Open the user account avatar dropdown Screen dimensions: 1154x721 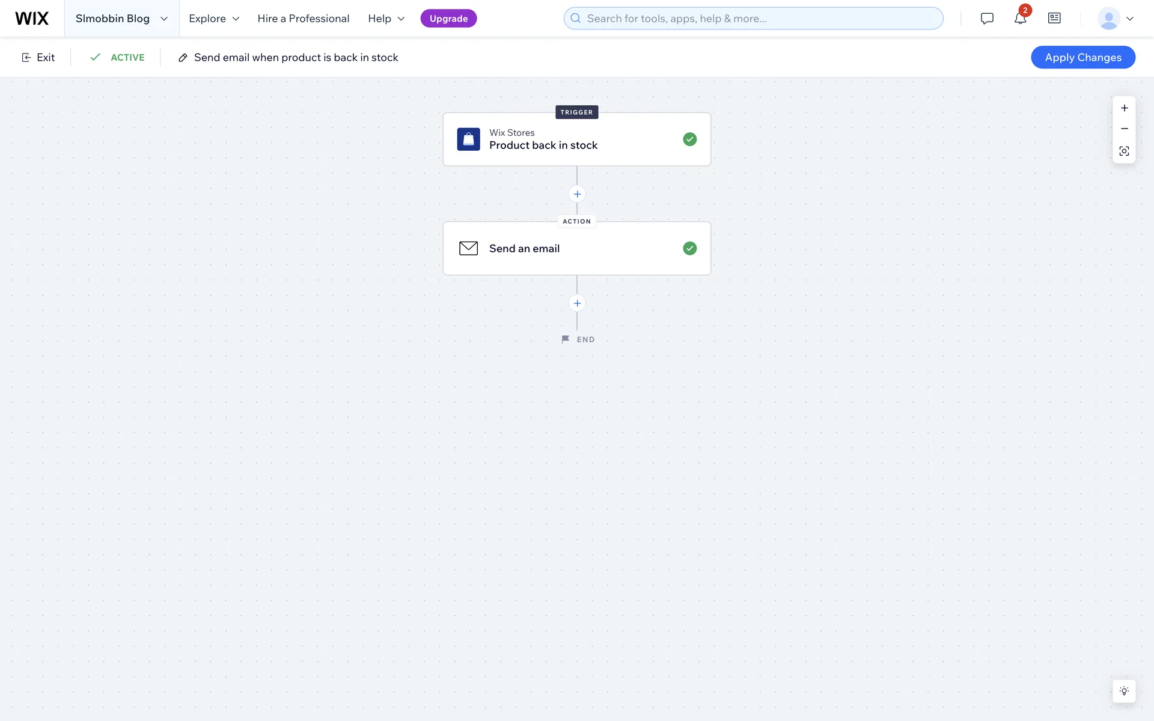pyautogui.click(x=1116, y=19)
